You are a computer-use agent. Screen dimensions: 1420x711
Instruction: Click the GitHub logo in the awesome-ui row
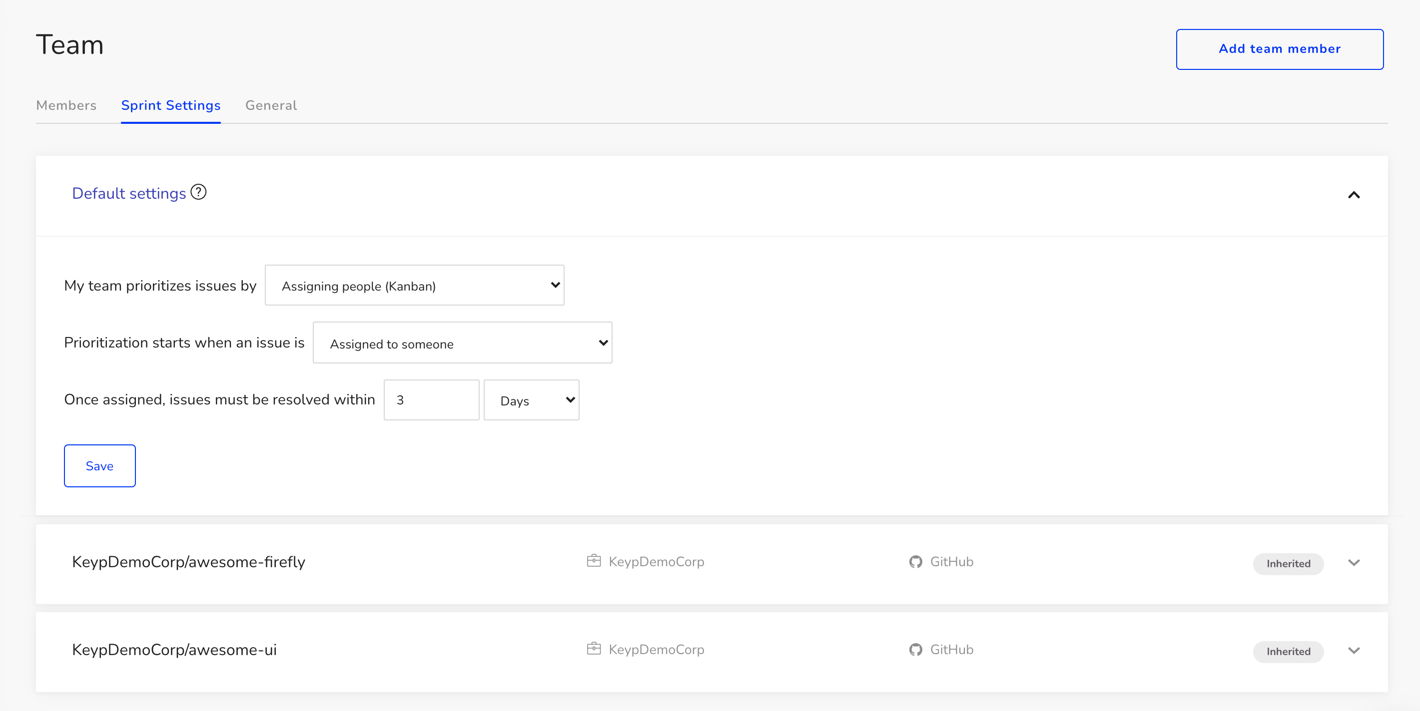(916, 650)
